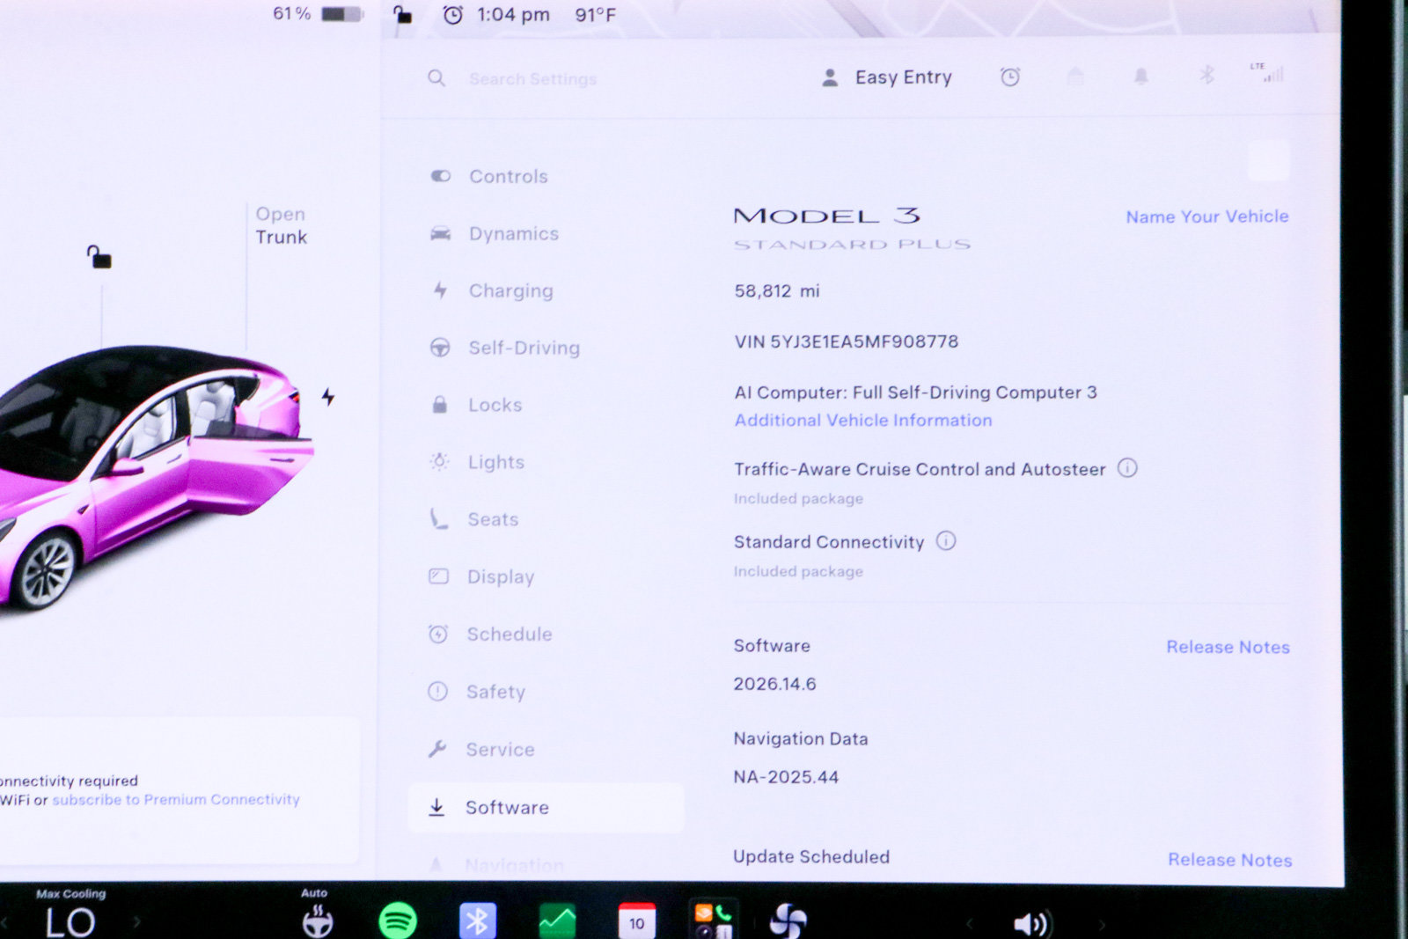Tap the 1:04 pm clock
The image size is (1408, 939).
pos(514,15)
